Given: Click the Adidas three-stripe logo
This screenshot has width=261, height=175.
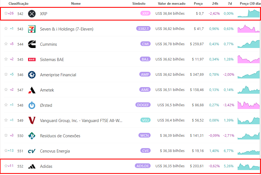Looking at the screenshot, I should point(32,166).
